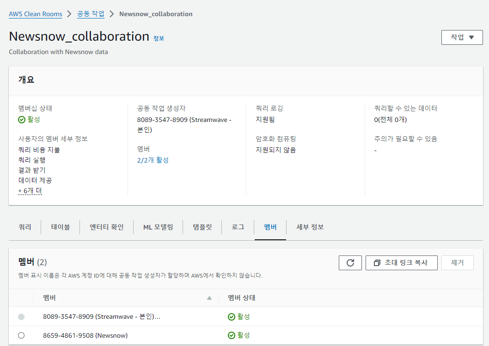Click the '0(전체 0개)' queryable data value
Viewport: 489px width, 346px height.
click(x=391, y=120)
